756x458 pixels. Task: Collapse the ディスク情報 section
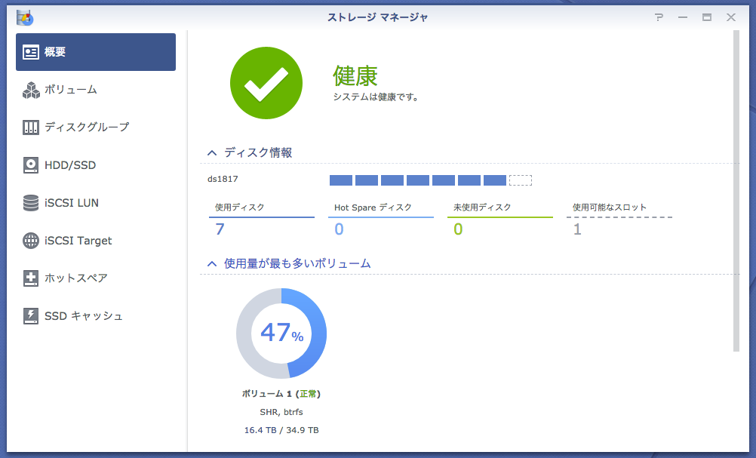pyautogui.click(x=211, y=152)
